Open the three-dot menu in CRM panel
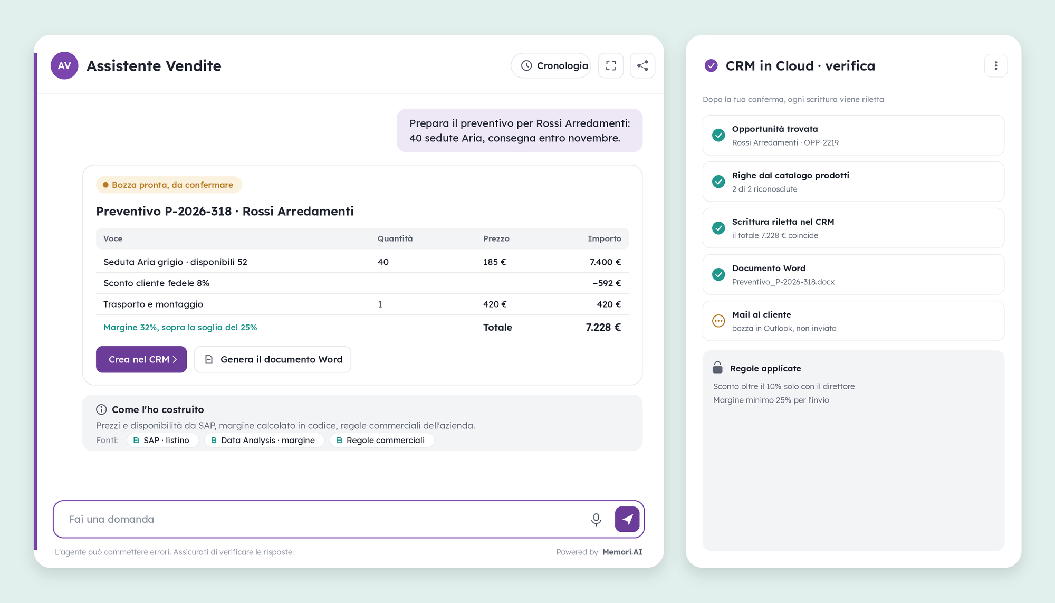 [x=996, y=65]
